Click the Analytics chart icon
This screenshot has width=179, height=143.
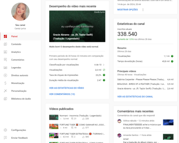[x=5, y=52]
